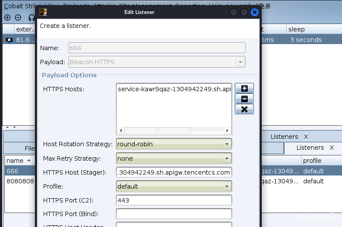Click the plus circle toolbar icon

(x=7, y=17)
